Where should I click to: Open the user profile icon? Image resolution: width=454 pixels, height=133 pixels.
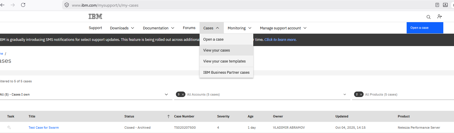(440, 17)
